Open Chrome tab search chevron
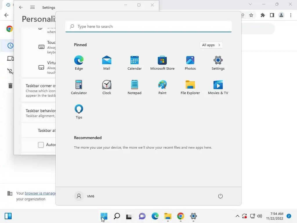This screenshot has width=297, height=223. tap(250, 4)
